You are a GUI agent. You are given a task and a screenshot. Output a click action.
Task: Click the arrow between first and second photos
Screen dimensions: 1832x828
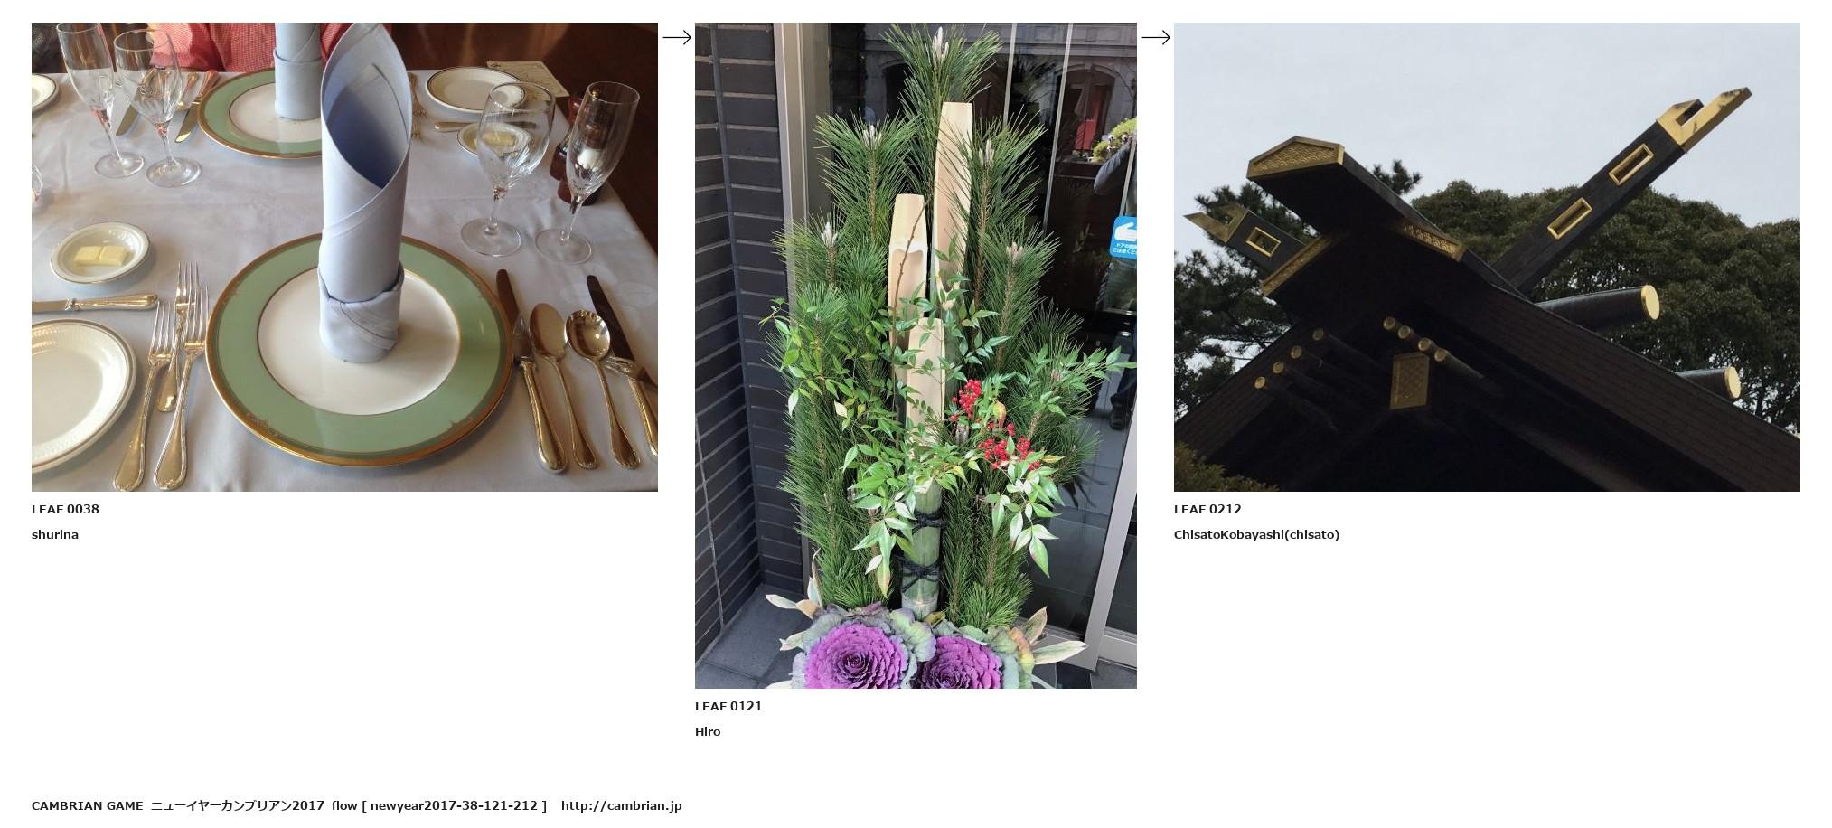677,37
